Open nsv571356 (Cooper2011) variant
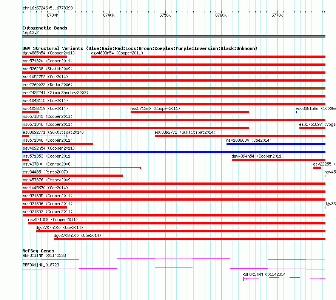The width and height of the screenshot is (336, 300). coord(48,204)
